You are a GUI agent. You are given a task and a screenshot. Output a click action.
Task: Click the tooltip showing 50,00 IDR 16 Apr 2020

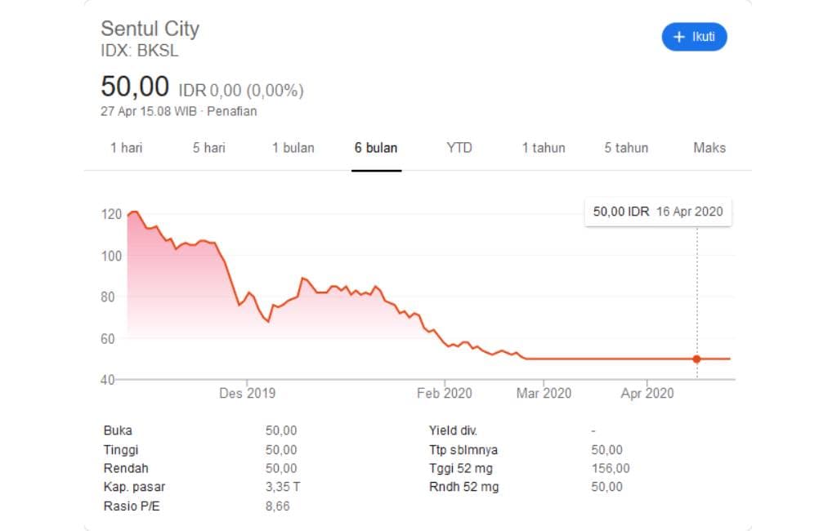pos(657,211)
